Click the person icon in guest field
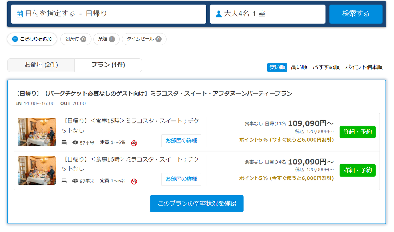This screenshot has width=394, height=232. point(219,14)
